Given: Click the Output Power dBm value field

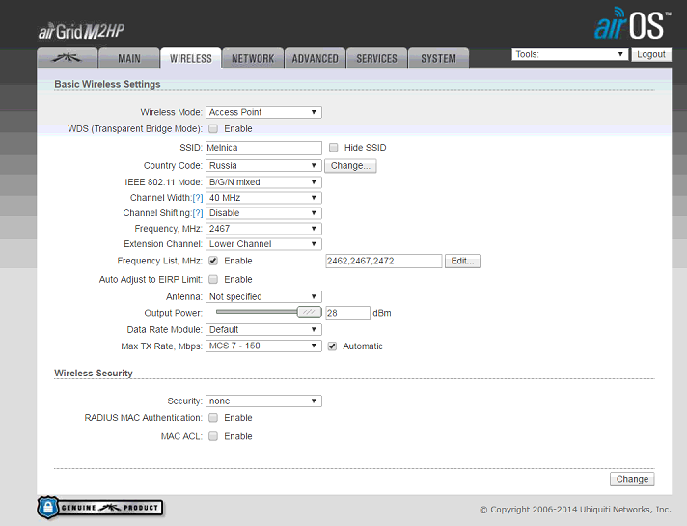Looking at the screenshot, I should (348, 313).
